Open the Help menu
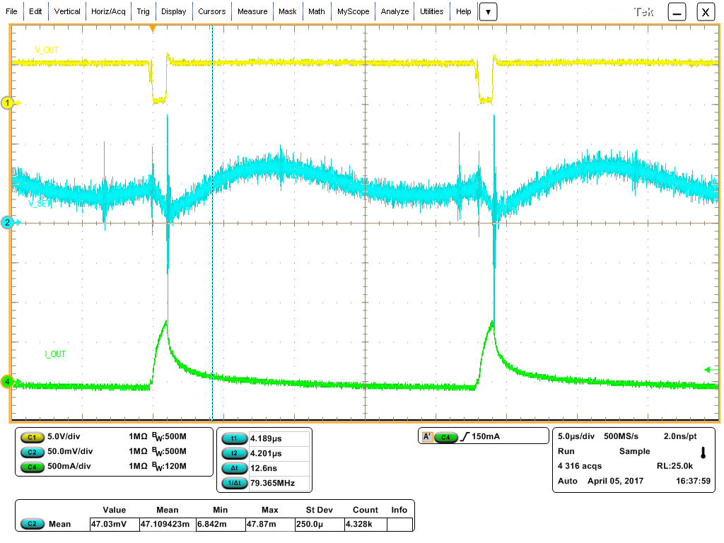The height and width of the screenshot is (543, 724). point(464,11)
